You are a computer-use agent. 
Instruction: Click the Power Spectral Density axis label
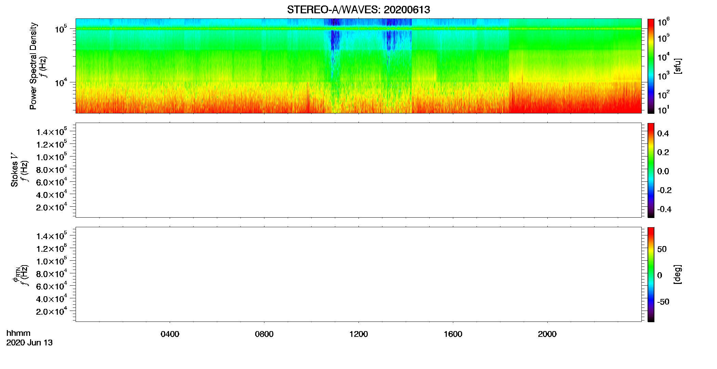[33, 66]
